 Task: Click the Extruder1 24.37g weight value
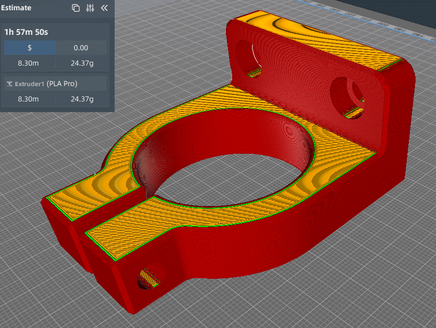pos(82,99)
